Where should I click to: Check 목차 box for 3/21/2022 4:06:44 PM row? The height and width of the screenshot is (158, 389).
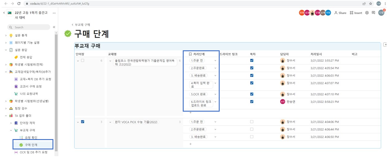pyautogui.click(x=252, y=129)
